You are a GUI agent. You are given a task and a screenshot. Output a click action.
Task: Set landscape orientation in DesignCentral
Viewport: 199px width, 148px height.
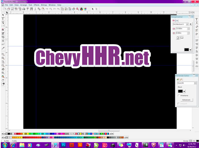(182, 38)
